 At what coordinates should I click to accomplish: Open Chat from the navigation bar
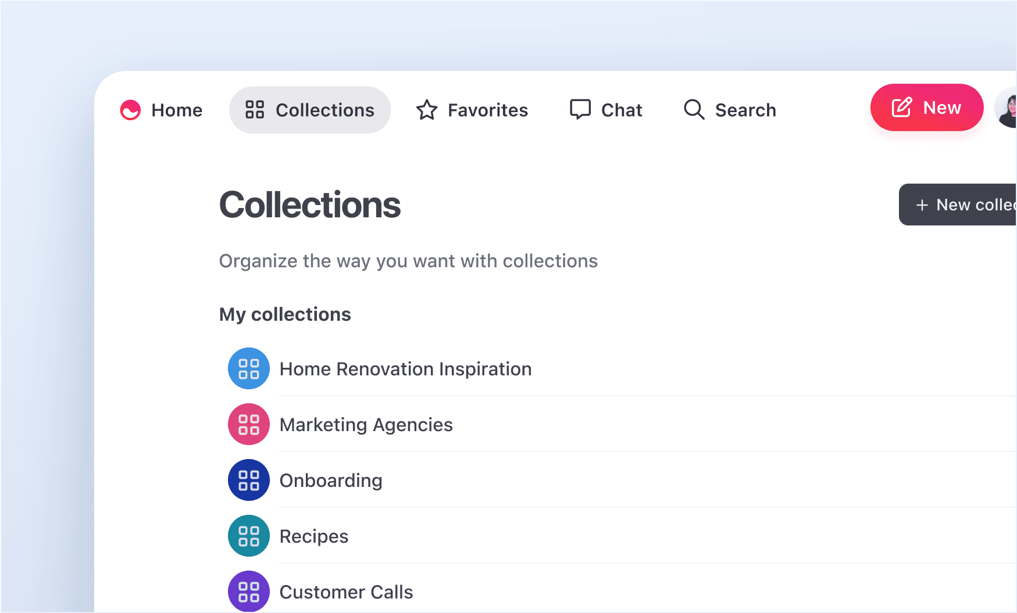[x=605, y=110]
